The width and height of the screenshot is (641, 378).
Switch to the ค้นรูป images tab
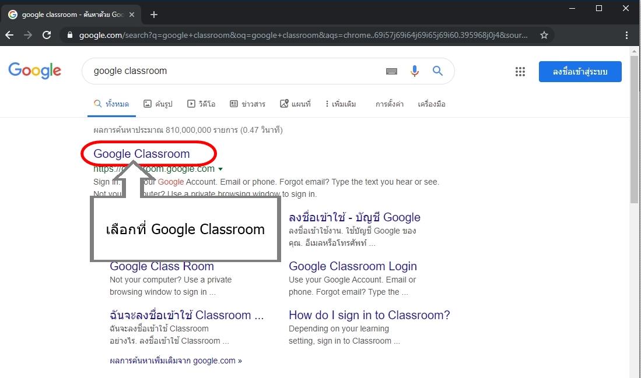158,104
